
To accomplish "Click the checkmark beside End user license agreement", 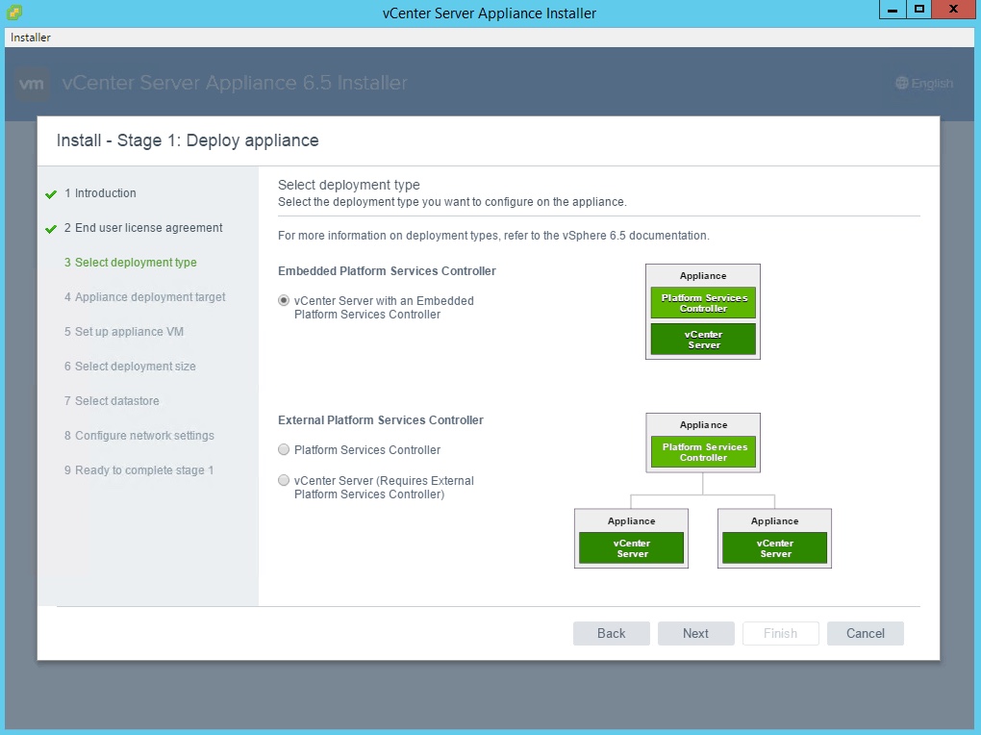I will coord(51,229).
